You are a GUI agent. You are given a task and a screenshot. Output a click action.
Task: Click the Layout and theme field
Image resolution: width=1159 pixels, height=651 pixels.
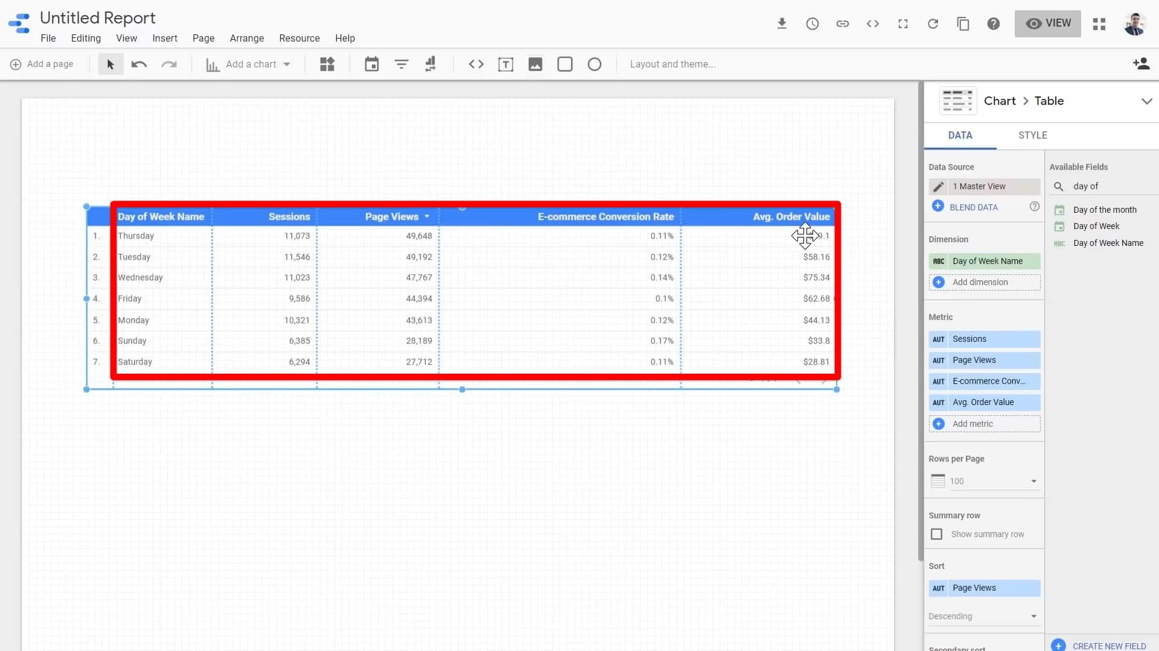click(x=672, y=64)
